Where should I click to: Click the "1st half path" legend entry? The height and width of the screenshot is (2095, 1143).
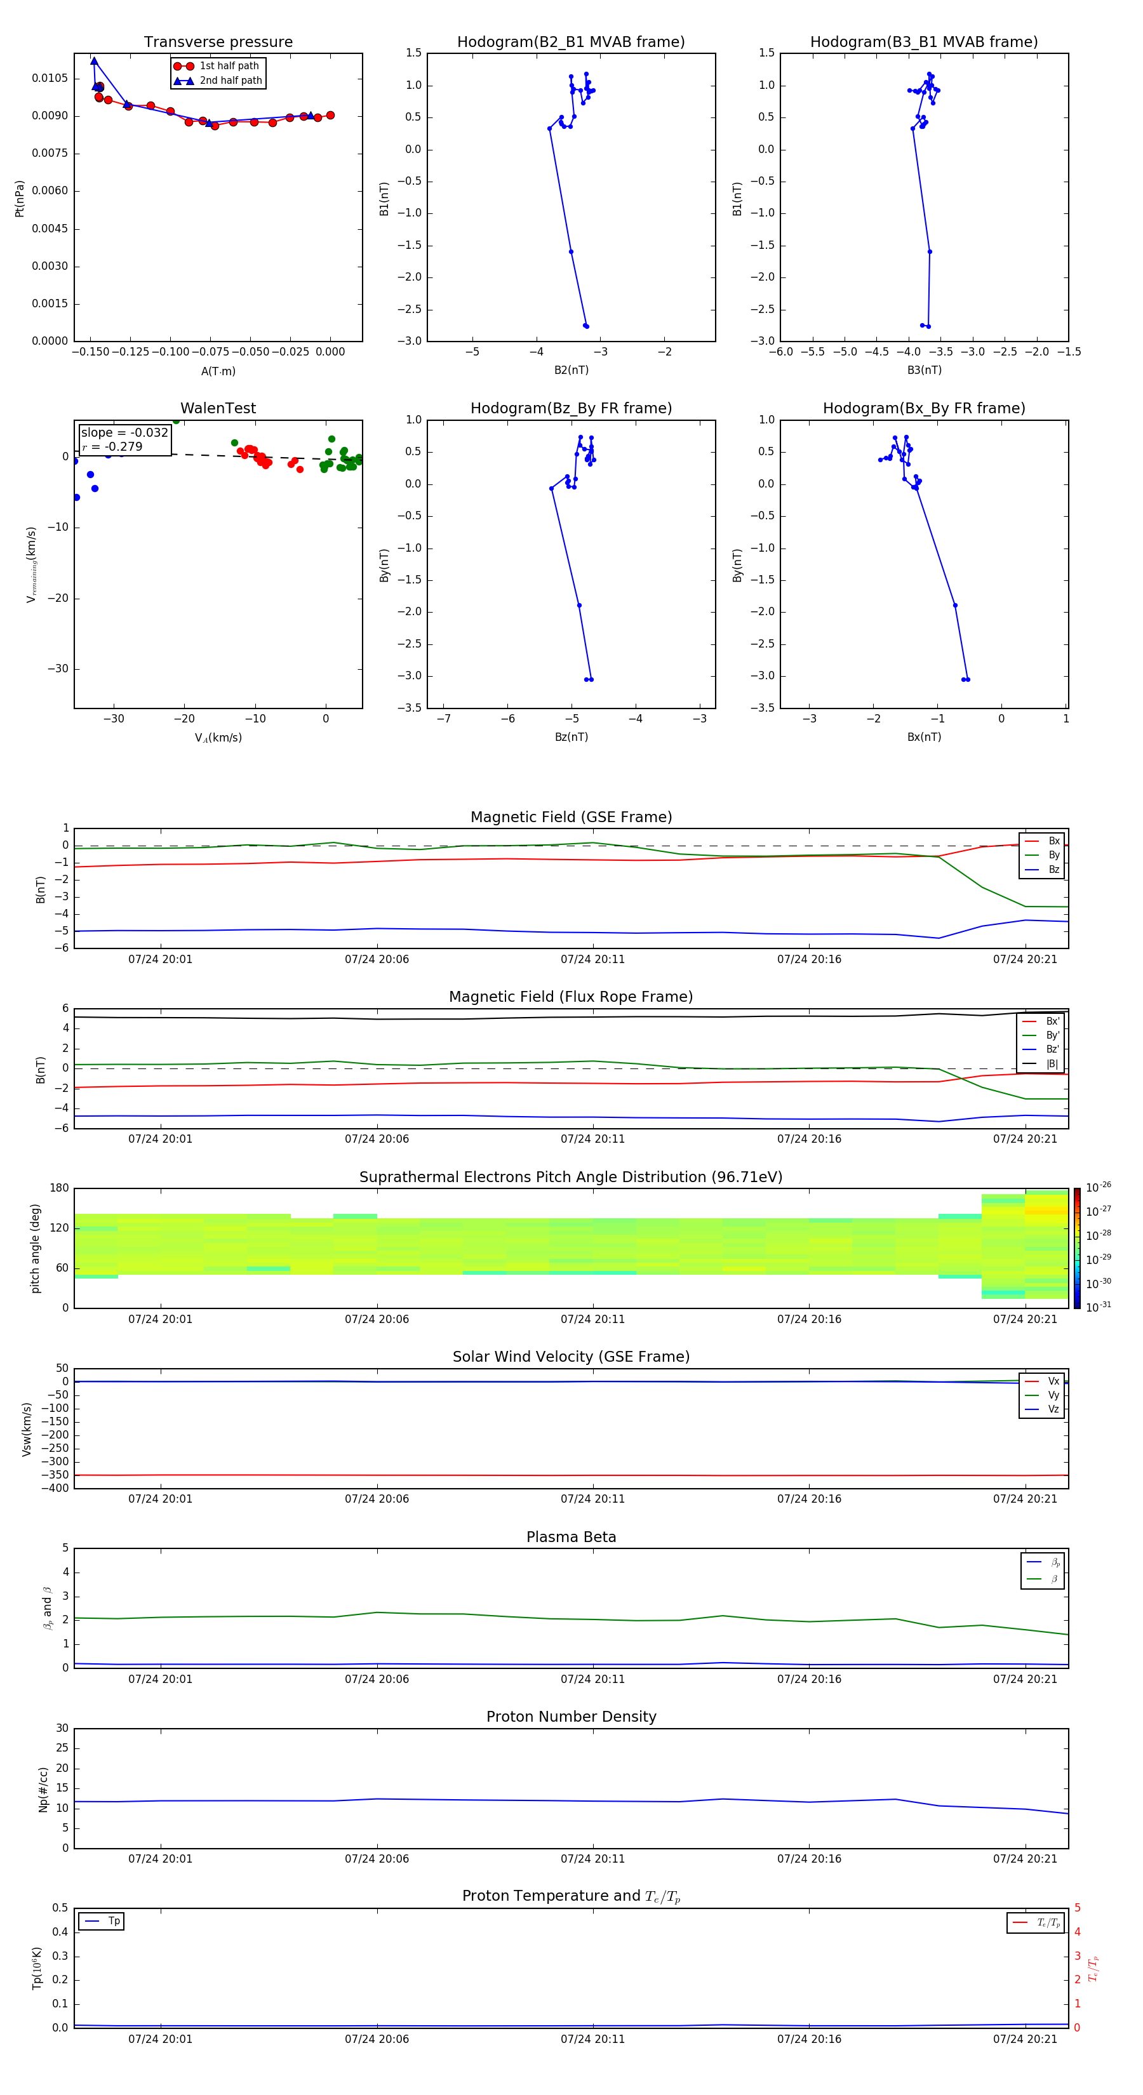[x=217, y=66]
